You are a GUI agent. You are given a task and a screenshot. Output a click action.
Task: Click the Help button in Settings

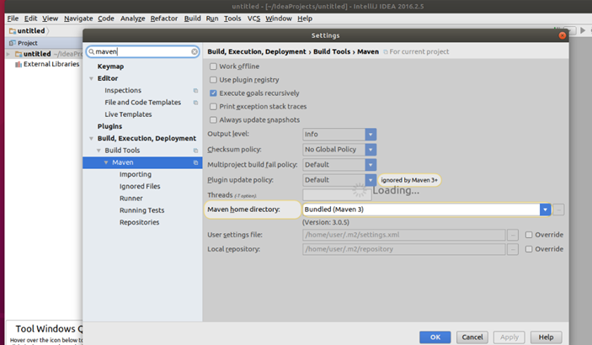click(546, 337)
